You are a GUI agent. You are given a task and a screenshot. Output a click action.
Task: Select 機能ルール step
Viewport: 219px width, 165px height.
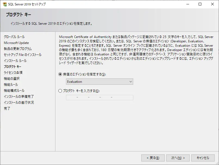pos(11,85)
